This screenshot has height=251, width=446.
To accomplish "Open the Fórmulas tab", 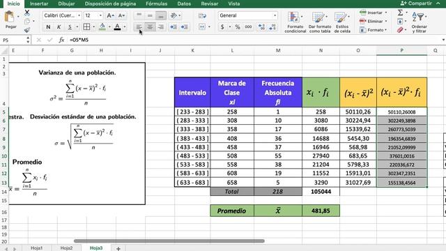I will click(156, 3).
